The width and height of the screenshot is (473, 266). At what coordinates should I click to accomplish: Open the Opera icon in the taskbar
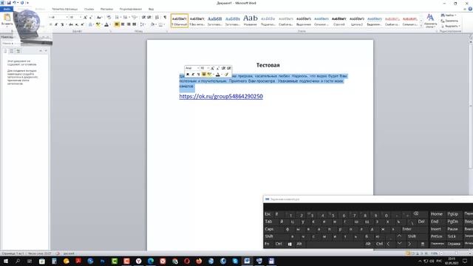click(x=187, y=261)
